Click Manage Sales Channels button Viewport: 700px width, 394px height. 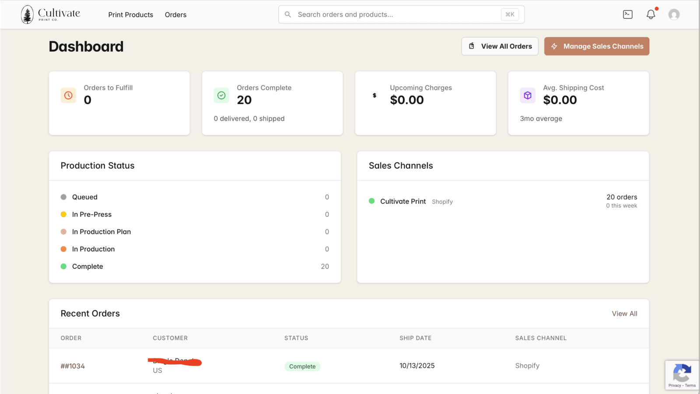597,46
